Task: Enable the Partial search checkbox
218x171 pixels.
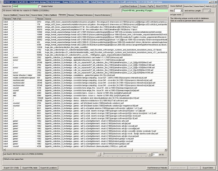Action: click(39, 6)
